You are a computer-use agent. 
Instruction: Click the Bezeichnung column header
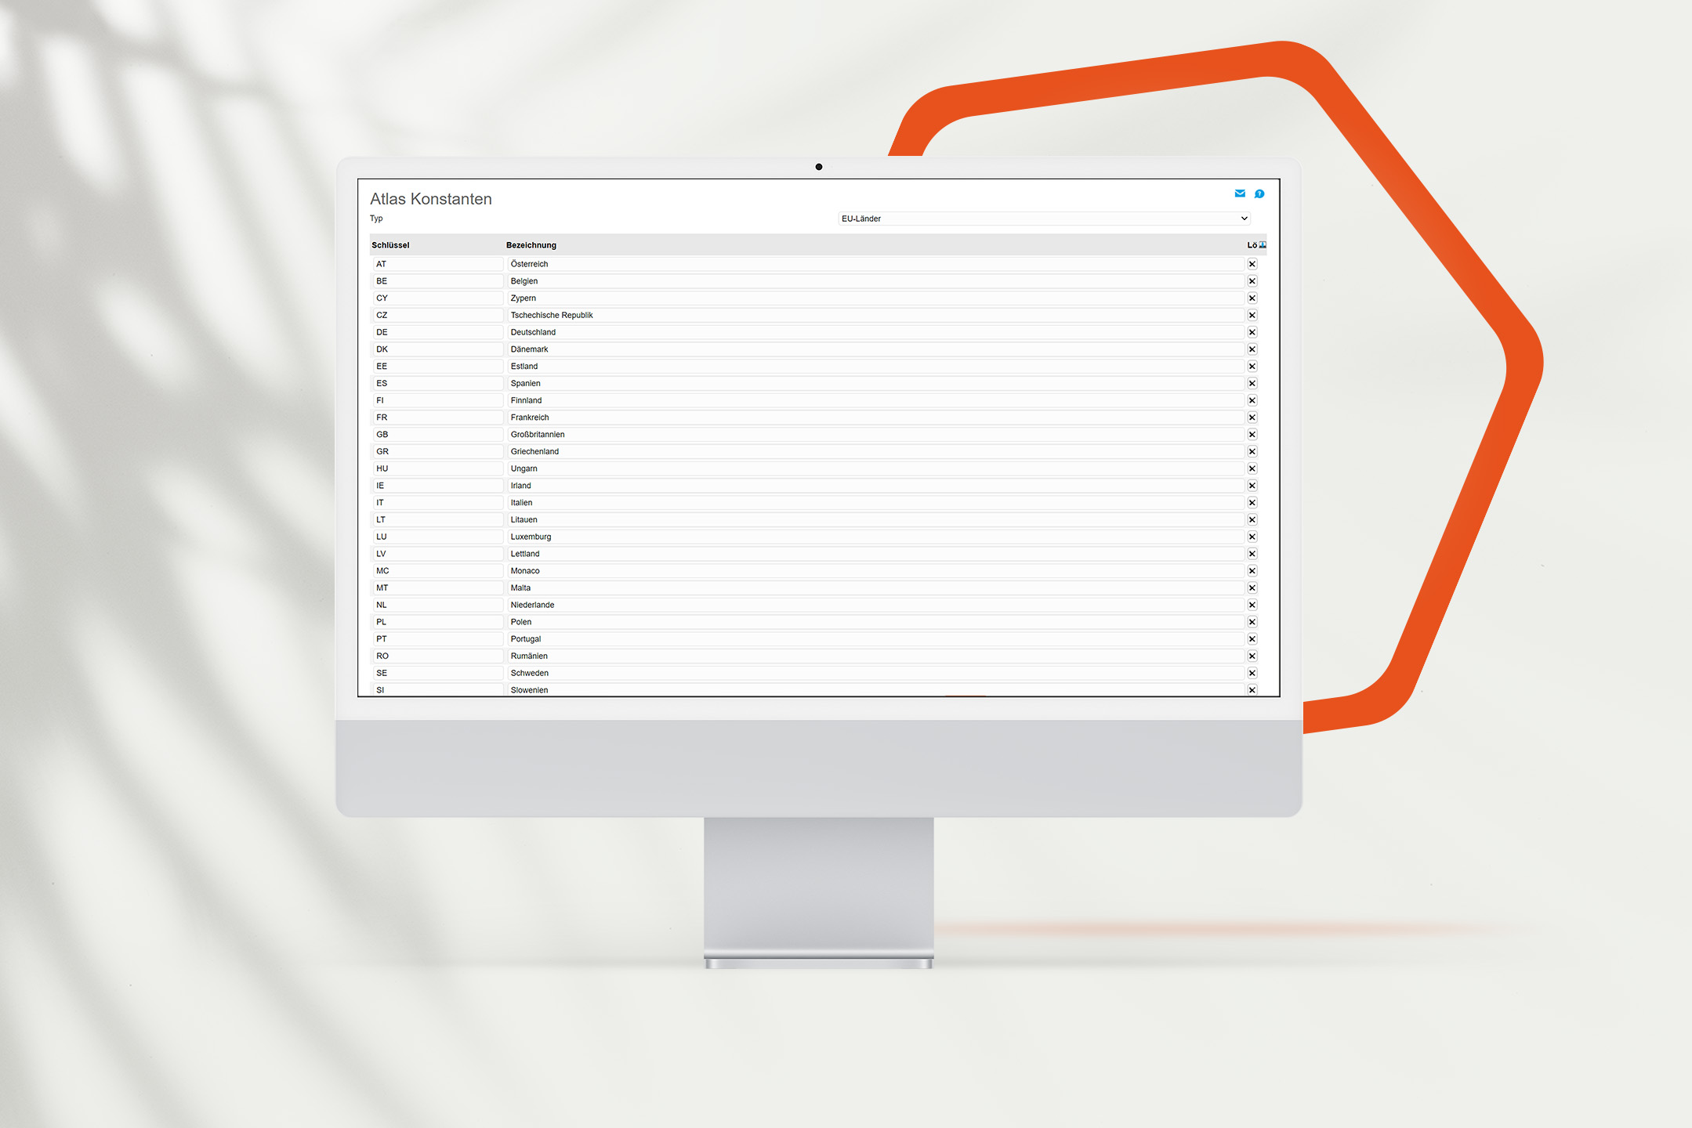531,245
